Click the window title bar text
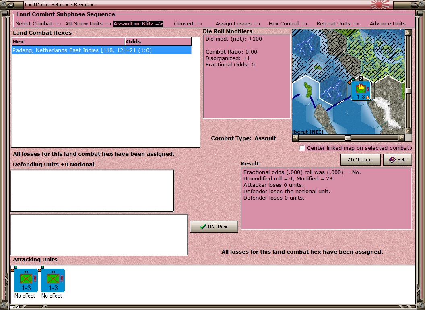This screenshot has width=425, height=310. [60, 5]
